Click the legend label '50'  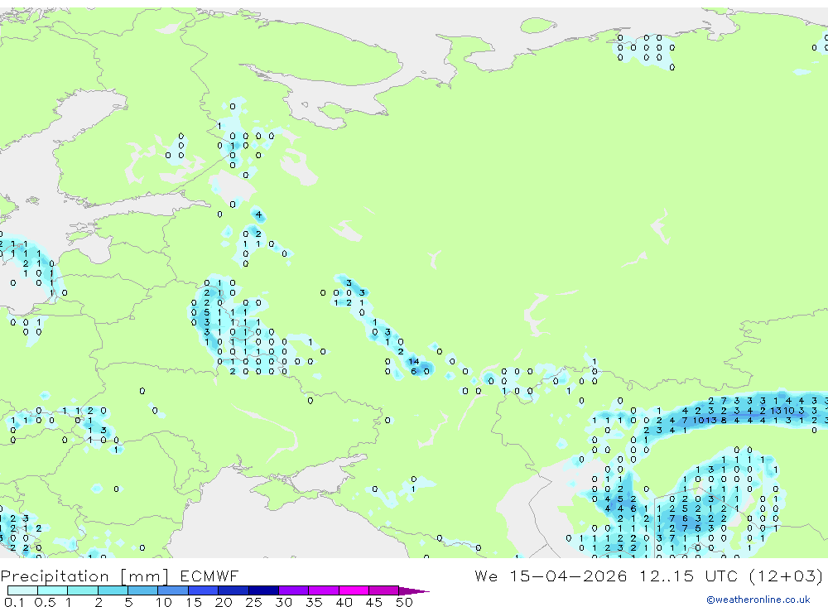point(405,602)
